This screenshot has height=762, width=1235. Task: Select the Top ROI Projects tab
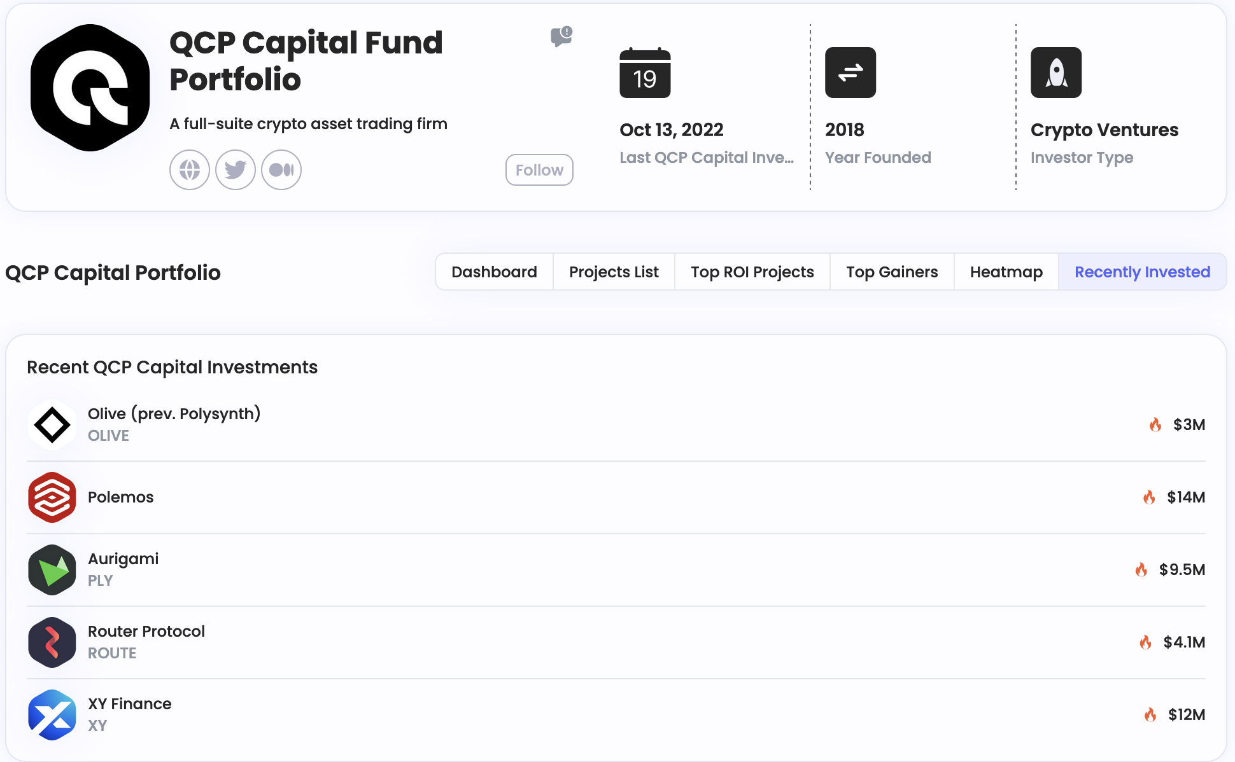[x=752, y=272]
